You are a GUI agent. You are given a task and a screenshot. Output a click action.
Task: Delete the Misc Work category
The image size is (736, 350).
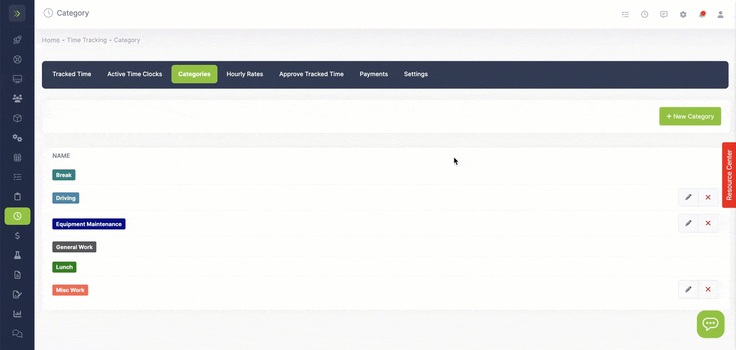click(x=708, y=289)
